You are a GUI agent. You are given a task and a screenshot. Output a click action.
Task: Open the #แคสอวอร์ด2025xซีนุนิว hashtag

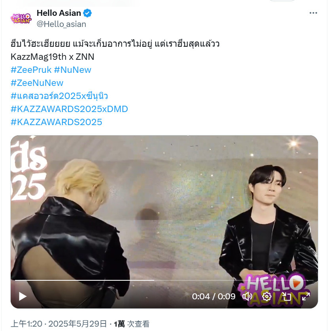click(59, 96)
